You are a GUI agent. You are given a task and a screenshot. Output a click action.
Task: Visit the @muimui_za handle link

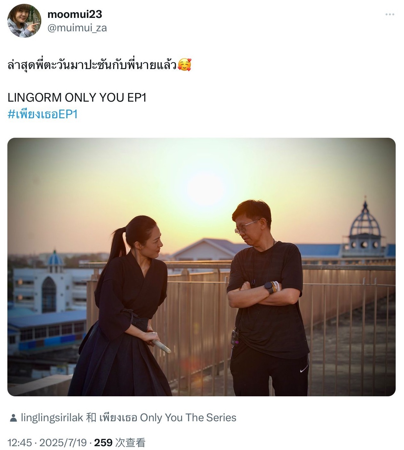coord(77,28)
